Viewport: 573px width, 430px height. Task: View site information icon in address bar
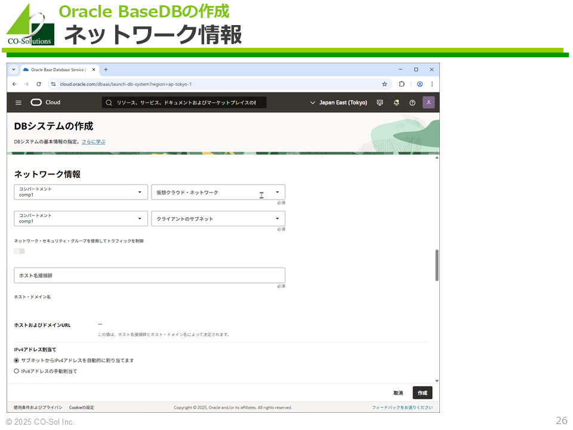point(53,84)
